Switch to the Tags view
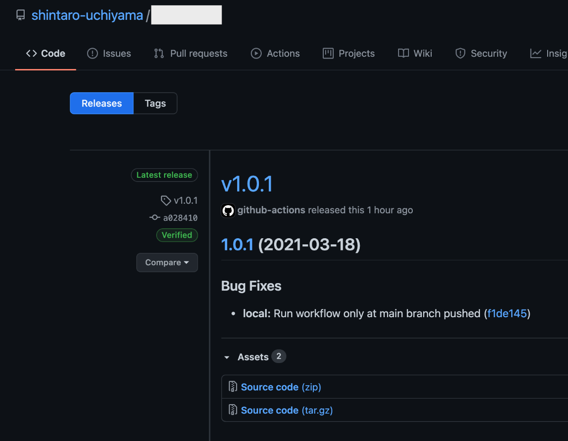Screen dimensions: 568x441 155,103
